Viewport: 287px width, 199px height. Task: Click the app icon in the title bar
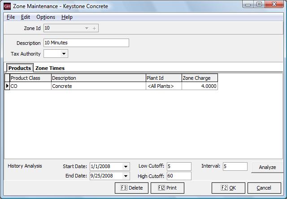click(7, 6)
